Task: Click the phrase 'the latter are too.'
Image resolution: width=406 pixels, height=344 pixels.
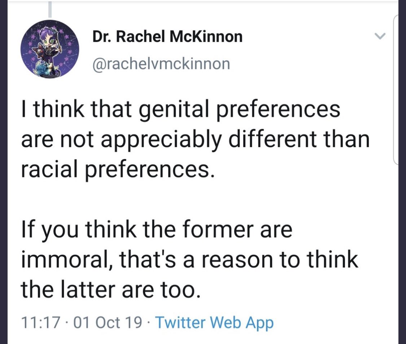Action: [x=111, y=289]
